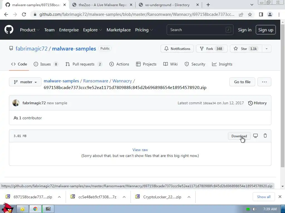The width and height of the screenshot is (285, 213).
Task: Open the Enterprise nav link
Action: (69, 30)
